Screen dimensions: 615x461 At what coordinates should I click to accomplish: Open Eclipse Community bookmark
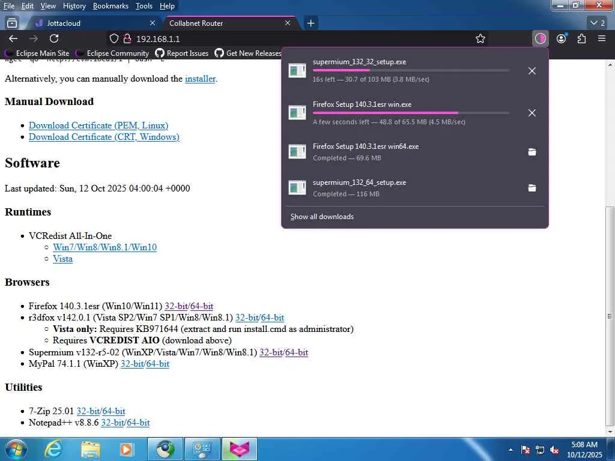112,53
